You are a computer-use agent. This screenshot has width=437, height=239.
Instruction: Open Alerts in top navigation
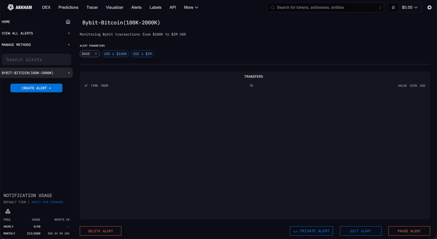(137, 7)
